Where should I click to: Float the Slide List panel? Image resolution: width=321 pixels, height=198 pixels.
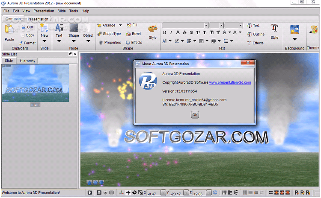click(71, 54)
